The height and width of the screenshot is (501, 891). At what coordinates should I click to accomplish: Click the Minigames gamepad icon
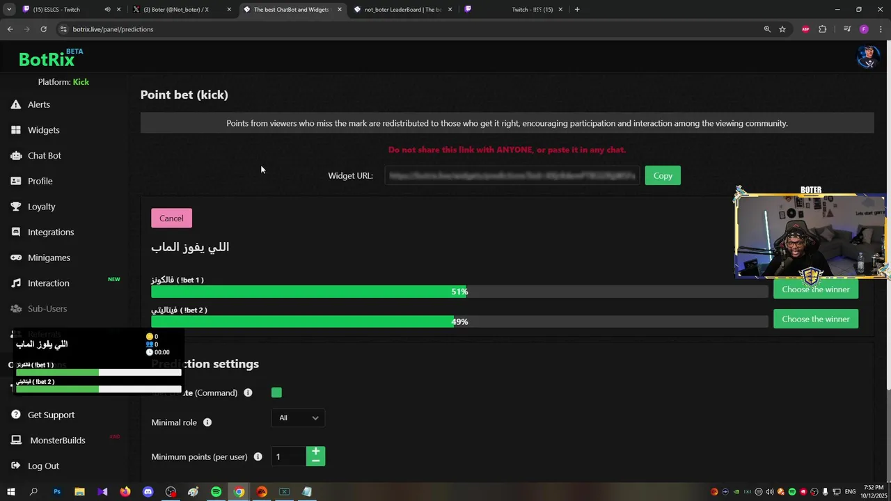pos(15,257)
